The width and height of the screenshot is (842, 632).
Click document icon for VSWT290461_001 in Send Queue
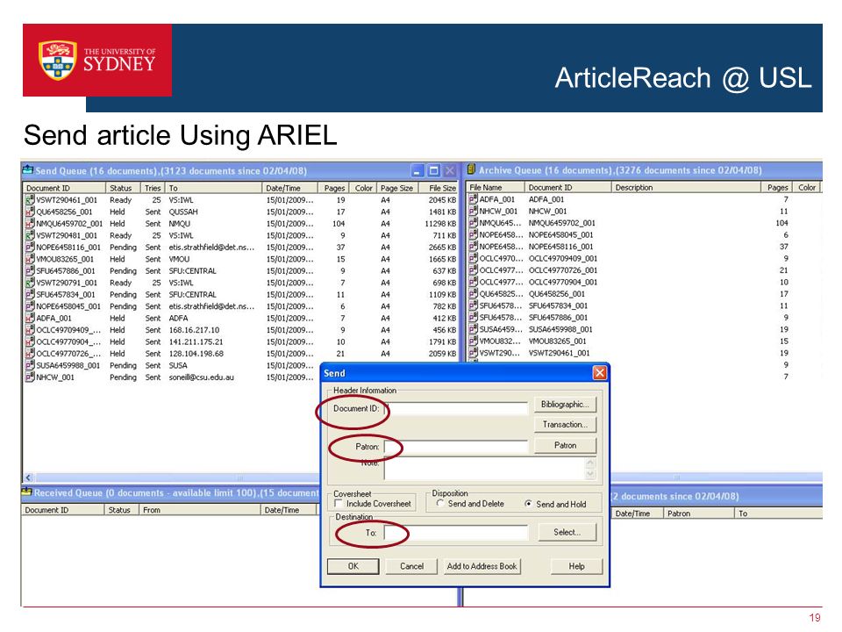click(30, 199)
